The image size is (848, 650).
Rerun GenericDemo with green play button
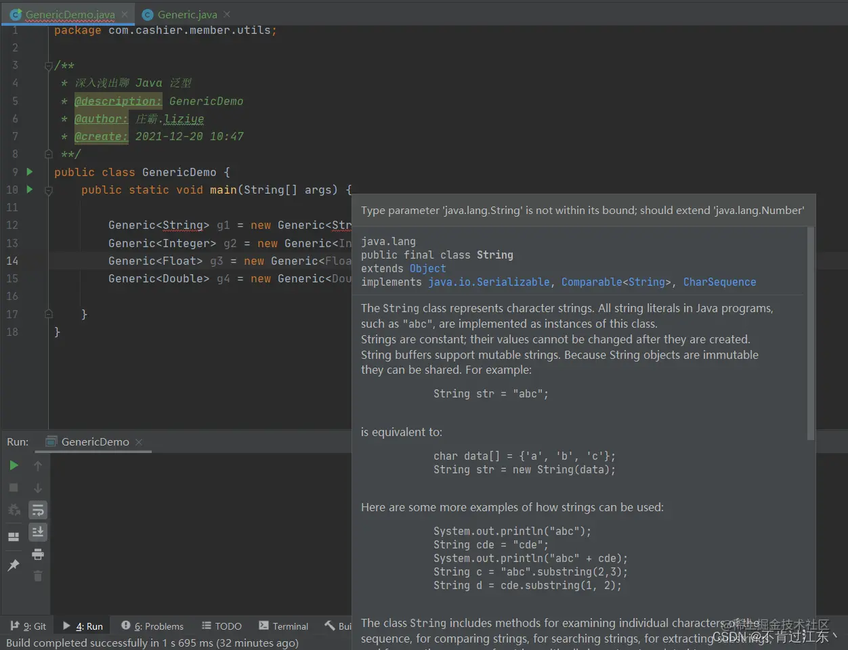coord(14,465)
